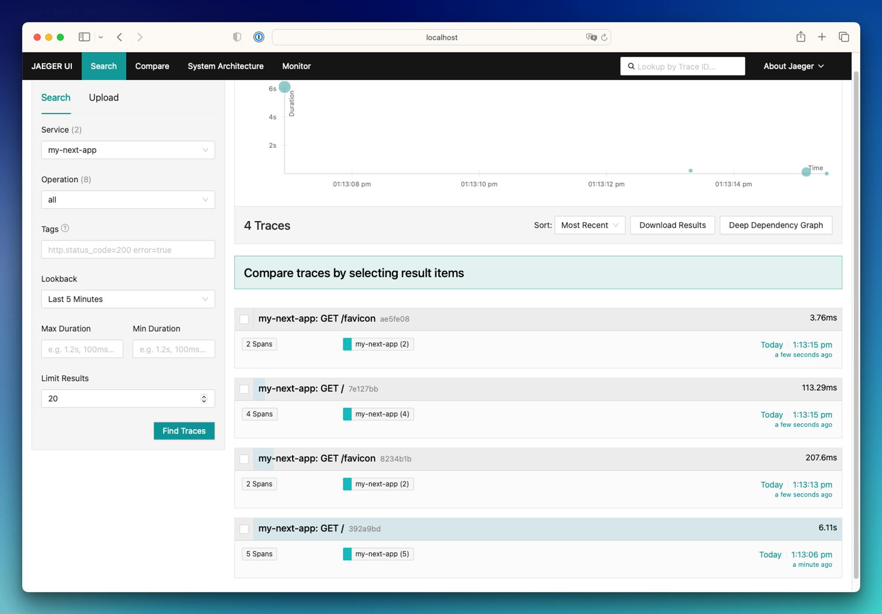The width and height of the screenshot is (882, 614).
Task: Click the Tags help question-mark icon
Action: [65, 228]
